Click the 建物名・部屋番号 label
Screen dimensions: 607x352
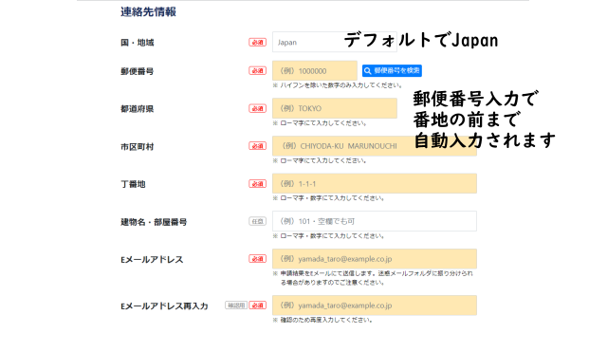click(x=154, y=222)
